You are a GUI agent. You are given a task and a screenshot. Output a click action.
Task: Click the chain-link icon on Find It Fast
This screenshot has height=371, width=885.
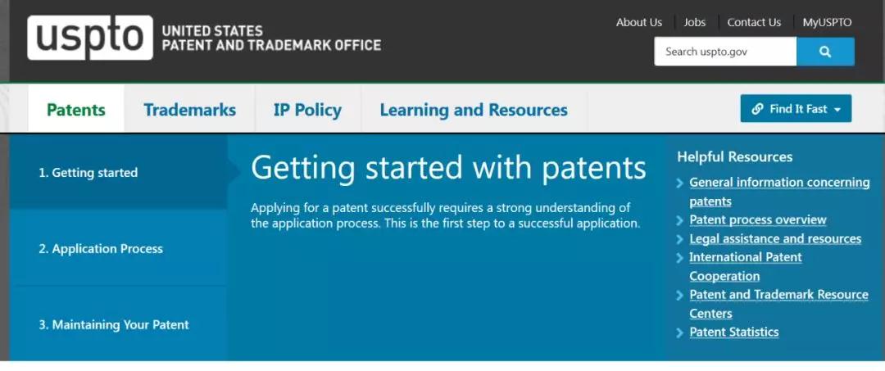point(758,109)
